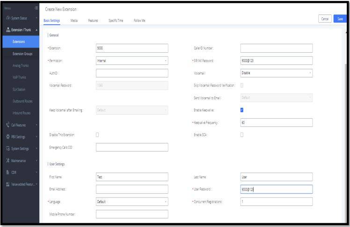Click the CallerID Number input field
The height and width of the screenshot is (227, 350).
coord(276,48)
